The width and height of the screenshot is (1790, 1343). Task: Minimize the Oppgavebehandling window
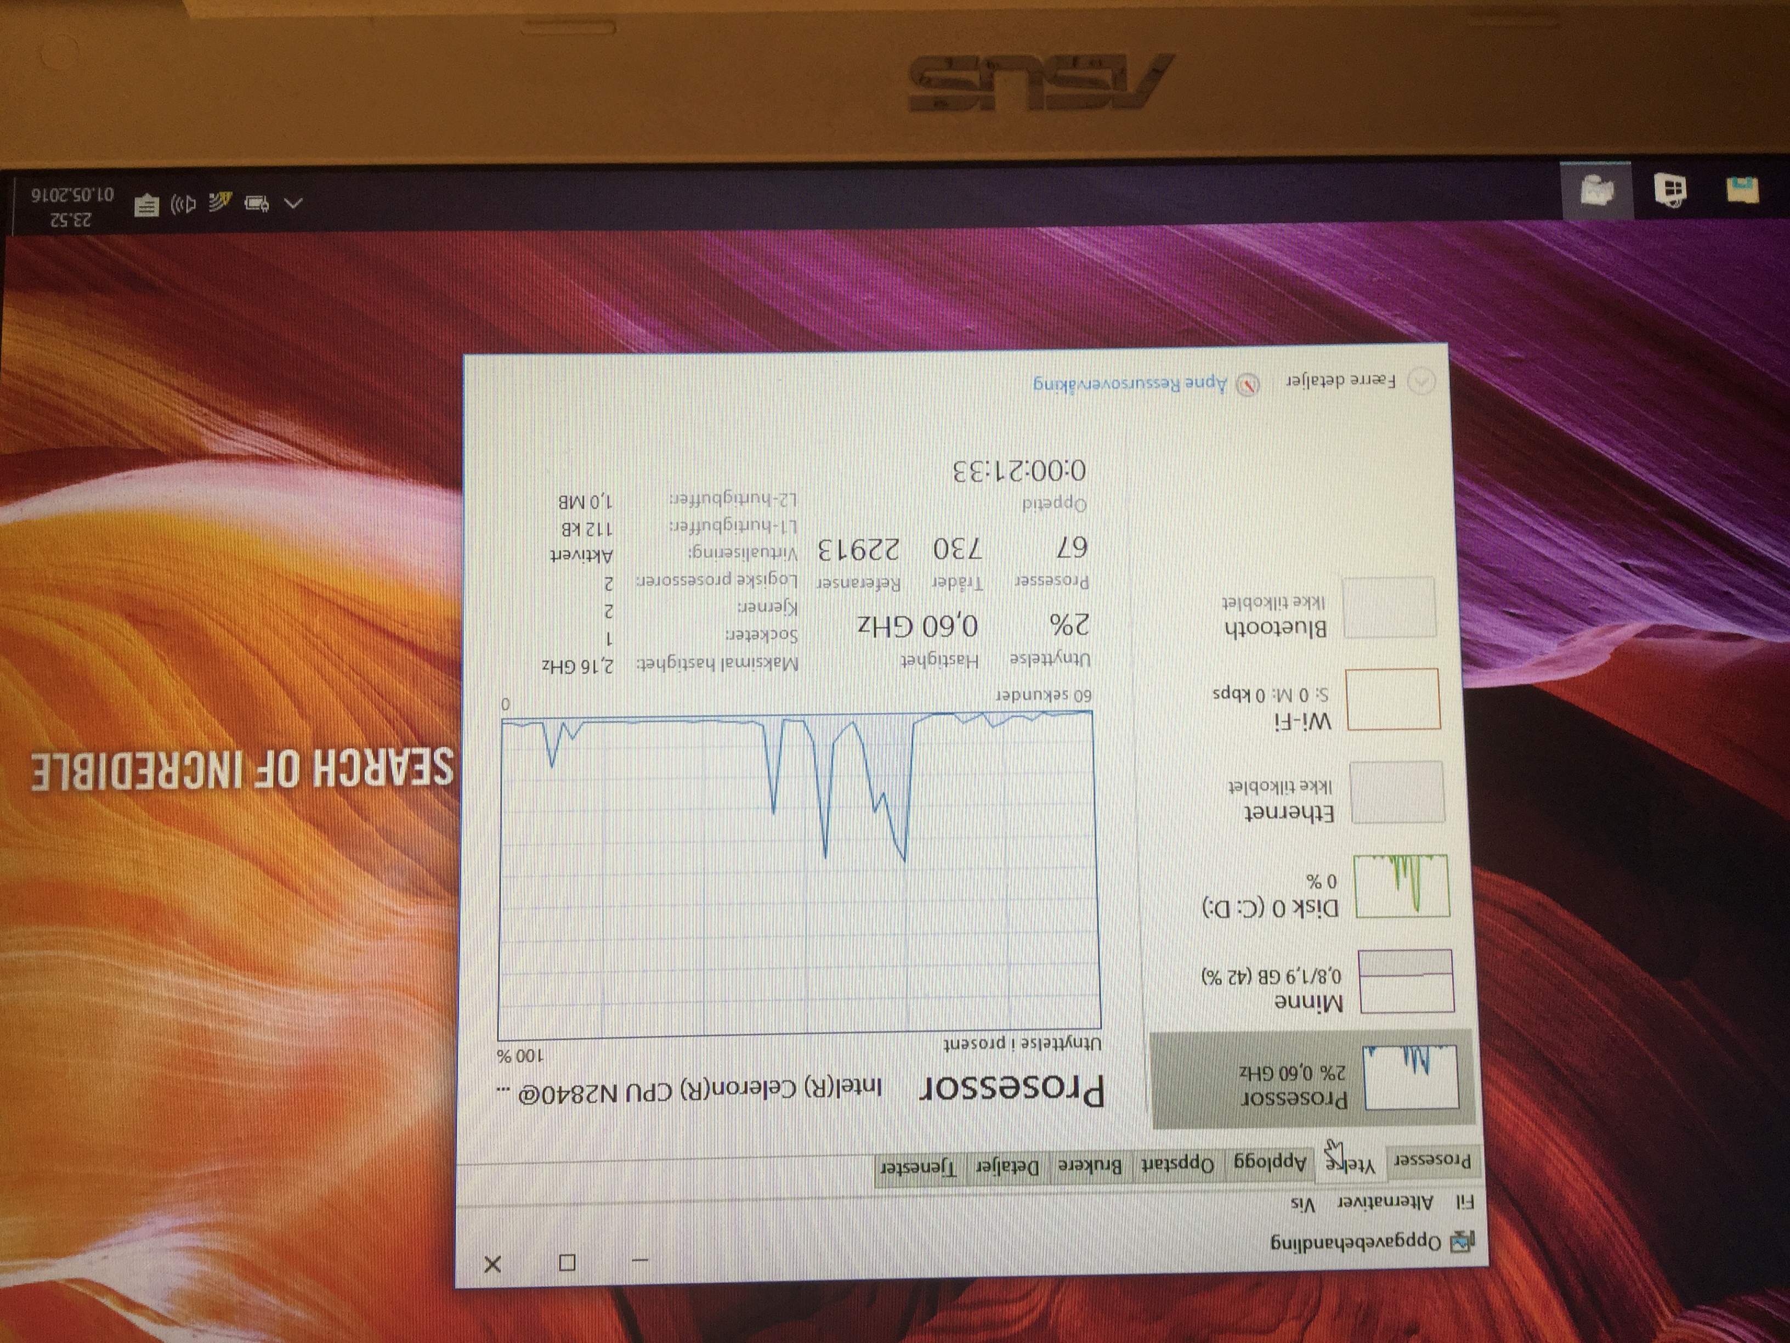point(640,1260)
